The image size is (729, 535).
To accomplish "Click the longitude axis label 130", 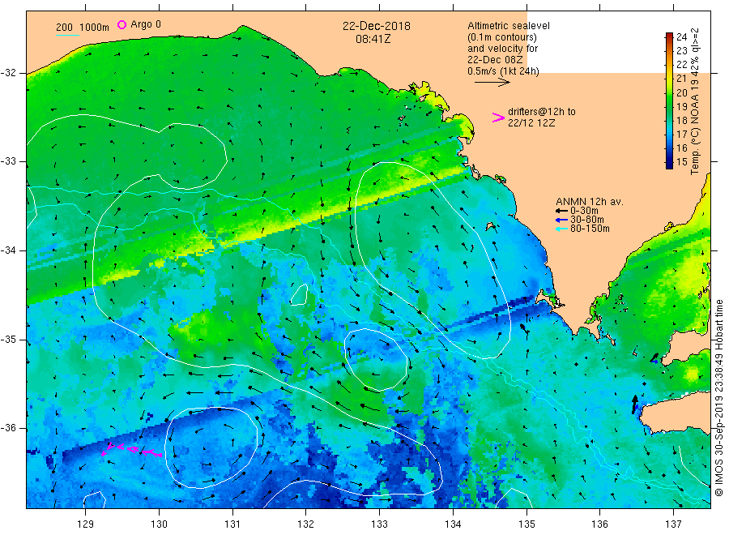I will pos(159,524).
